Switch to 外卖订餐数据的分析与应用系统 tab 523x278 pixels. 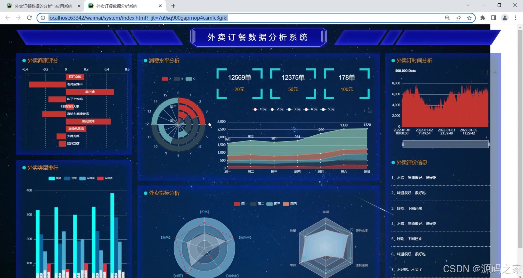(43, 6)
